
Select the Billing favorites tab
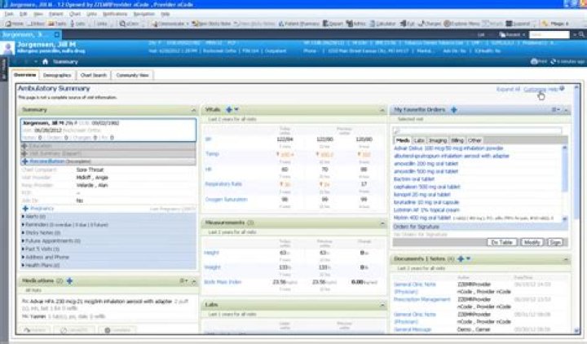[x=457, y=140]
